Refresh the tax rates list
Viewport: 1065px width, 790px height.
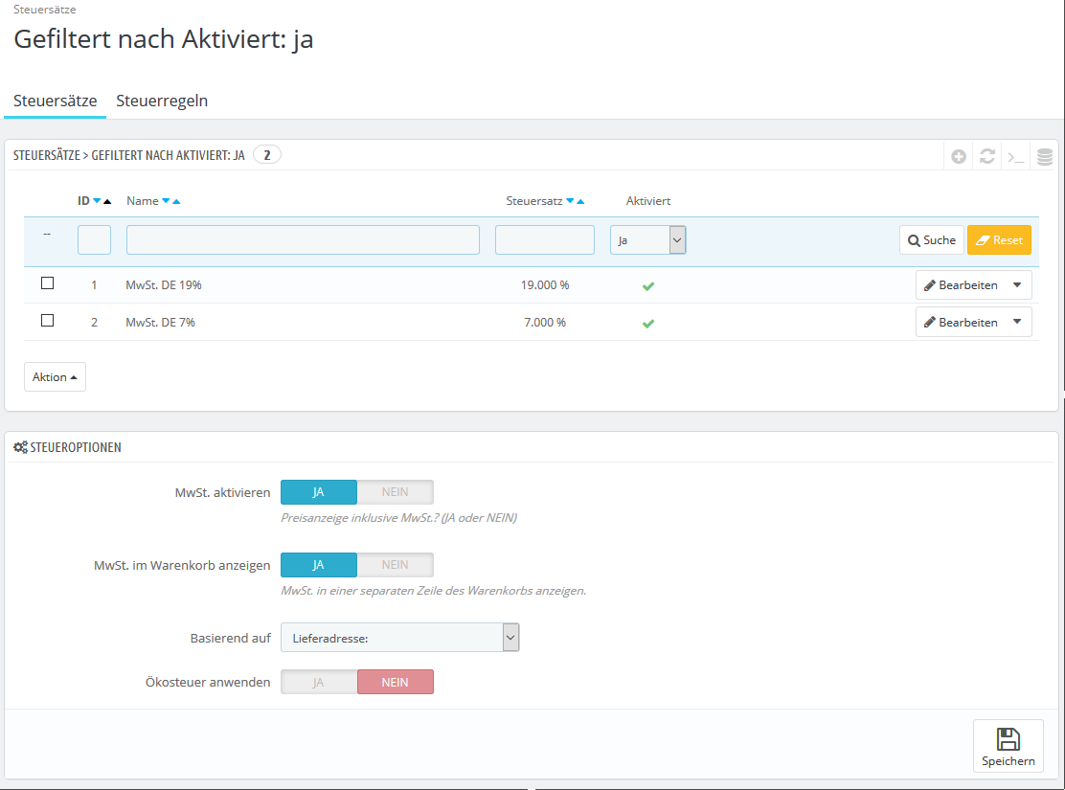tap(986, 157)
